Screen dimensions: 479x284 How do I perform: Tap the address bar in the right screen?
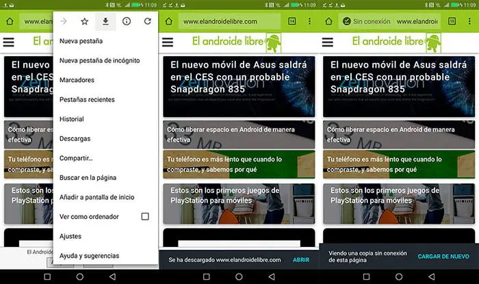pos(389,21)
